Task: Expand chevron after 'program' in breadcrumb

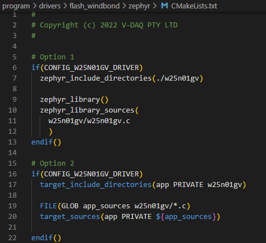Action: (x=35, y=6)
